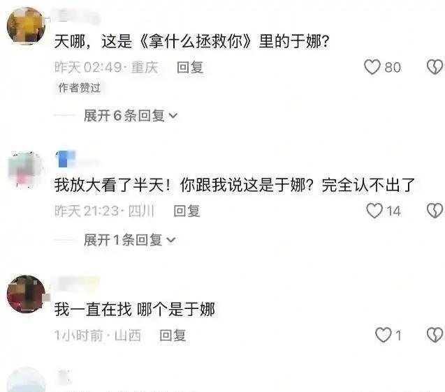Open third commenter's dark red avatar
The image size is (445, 392).
[x=26, y=294]
